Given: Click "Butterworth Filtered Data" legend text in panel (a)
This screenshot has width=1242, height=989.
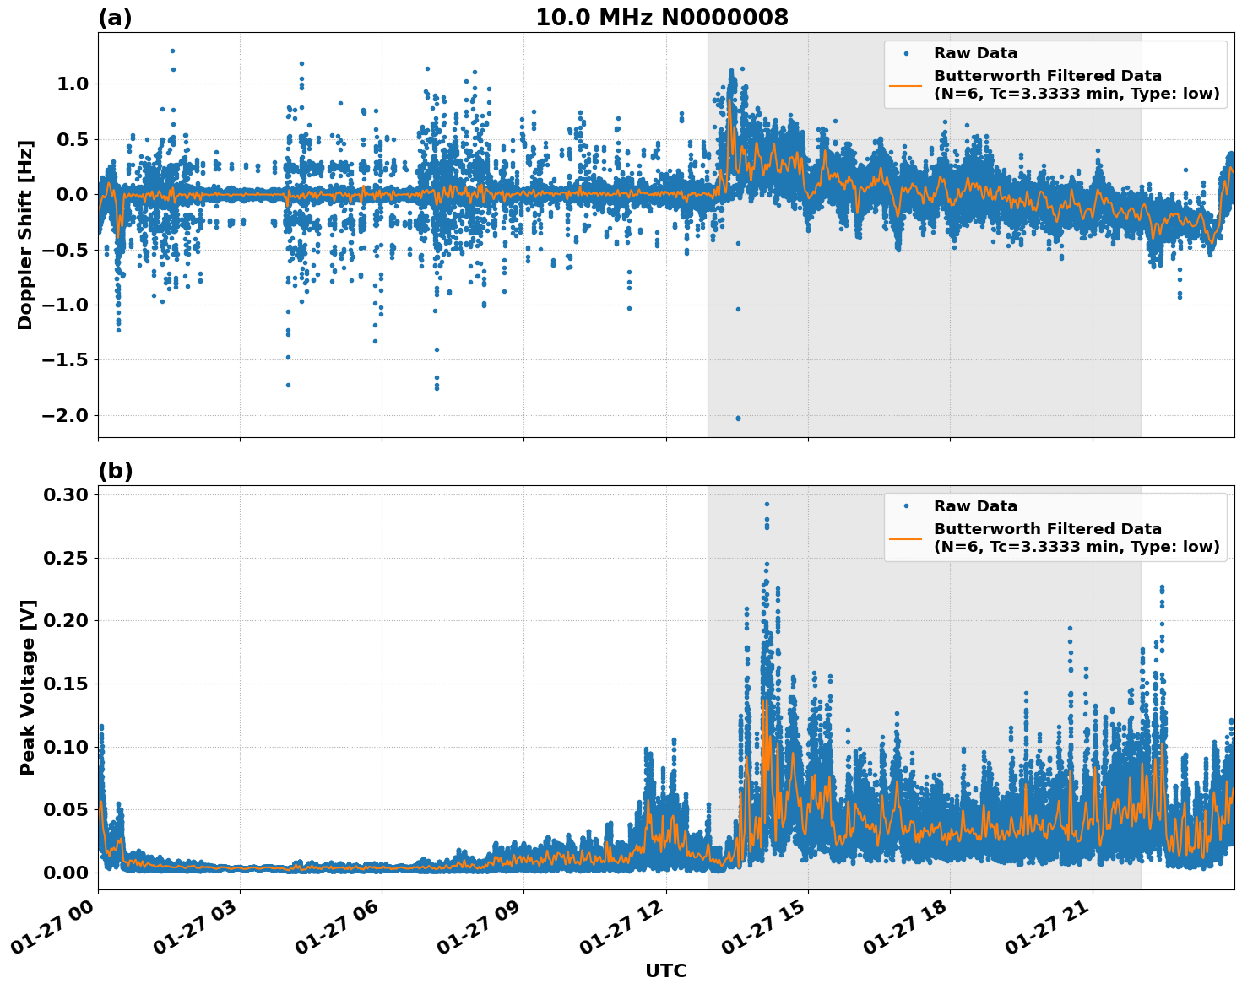Looking at the screenshot, I should pyautogui.click(x=1047, y=76).
